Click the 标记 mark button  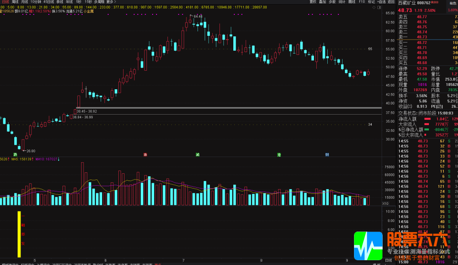(x=371, y=2)
